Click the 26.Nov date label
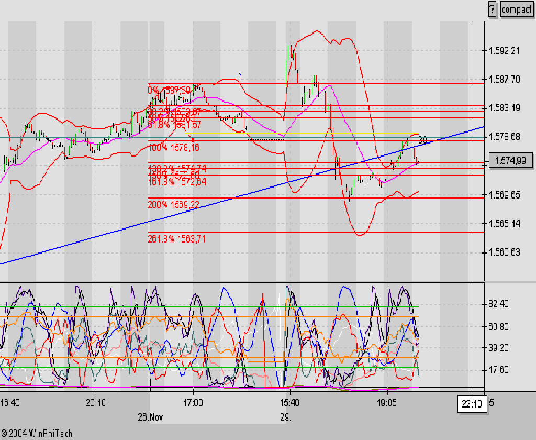This screenshot has width=536, height=440. point(150,417)
